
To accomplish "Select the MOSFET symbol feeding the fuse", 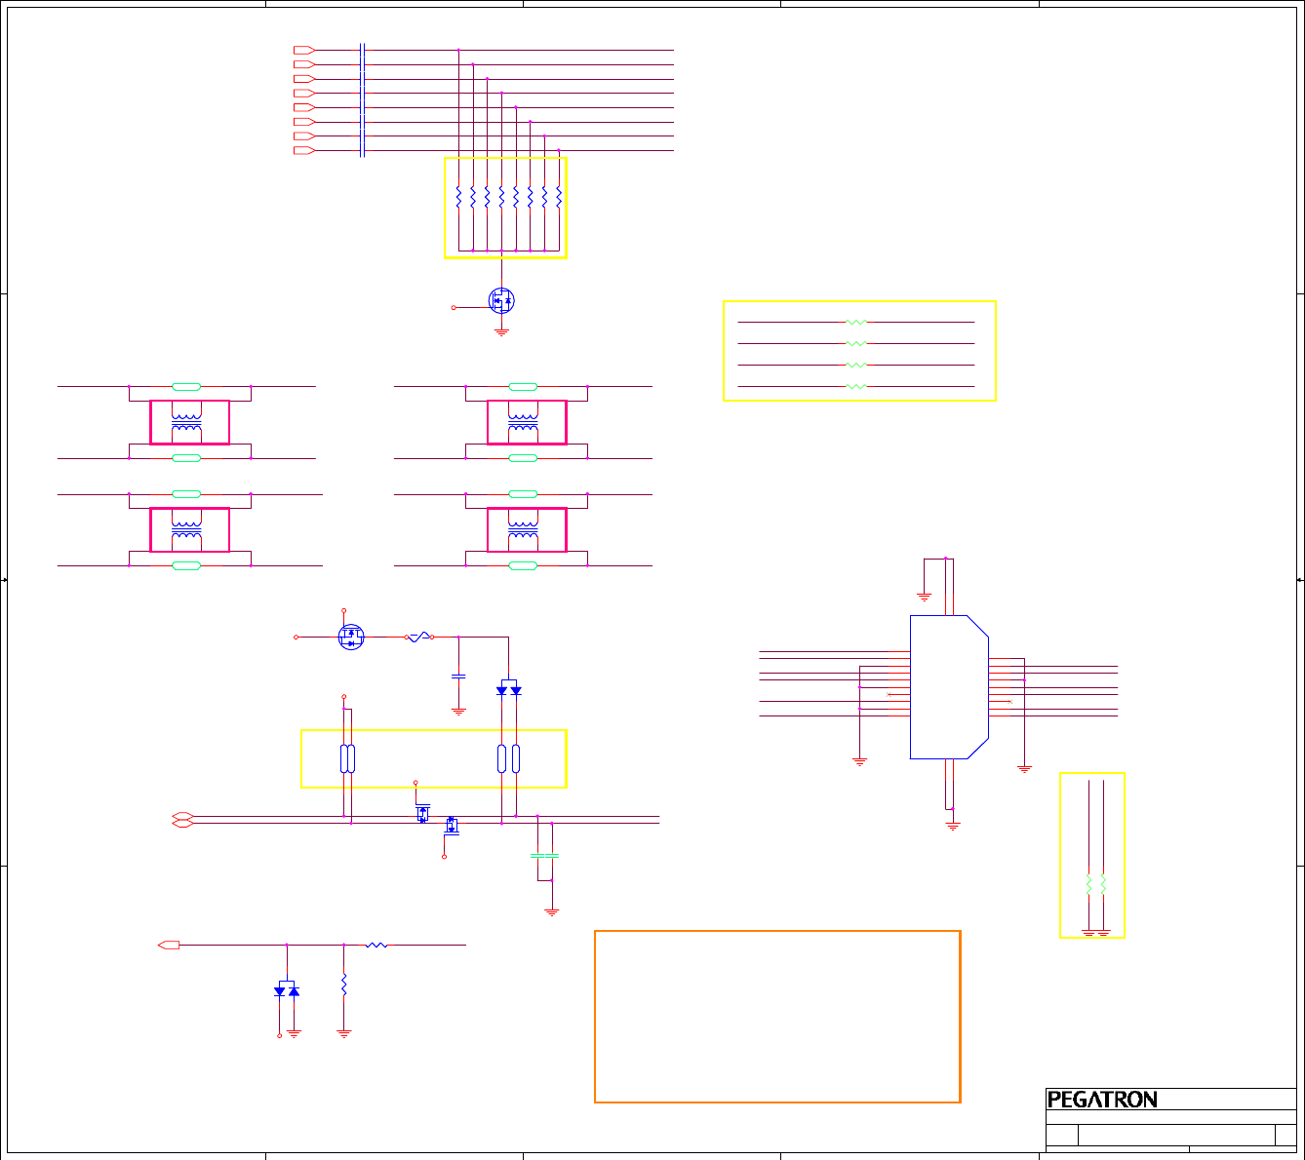I will pyautogui.click(x=351, y=638).
